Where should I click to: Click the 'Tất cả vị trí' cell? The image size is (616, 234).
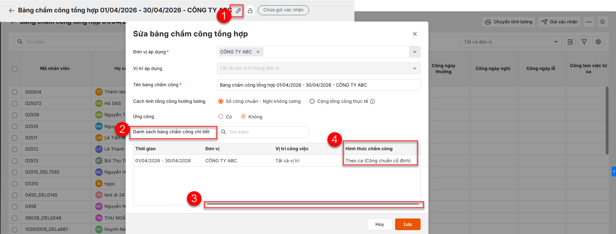pyautogui.click(x=287, y=160)
